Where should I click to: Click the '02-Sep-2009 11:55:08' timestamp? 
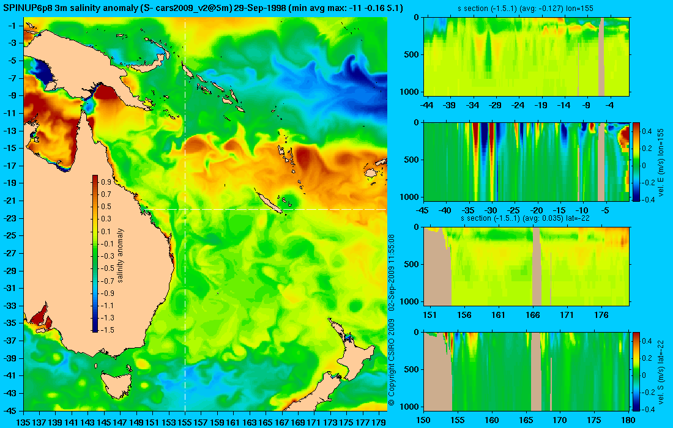point(391,272)
